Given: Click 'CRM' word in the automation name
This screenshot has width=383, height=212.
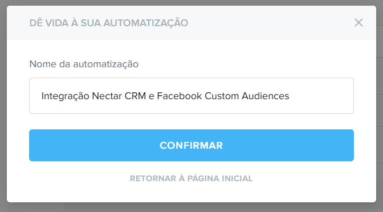Looking at the screenshot, I should [x=135, y=96].
